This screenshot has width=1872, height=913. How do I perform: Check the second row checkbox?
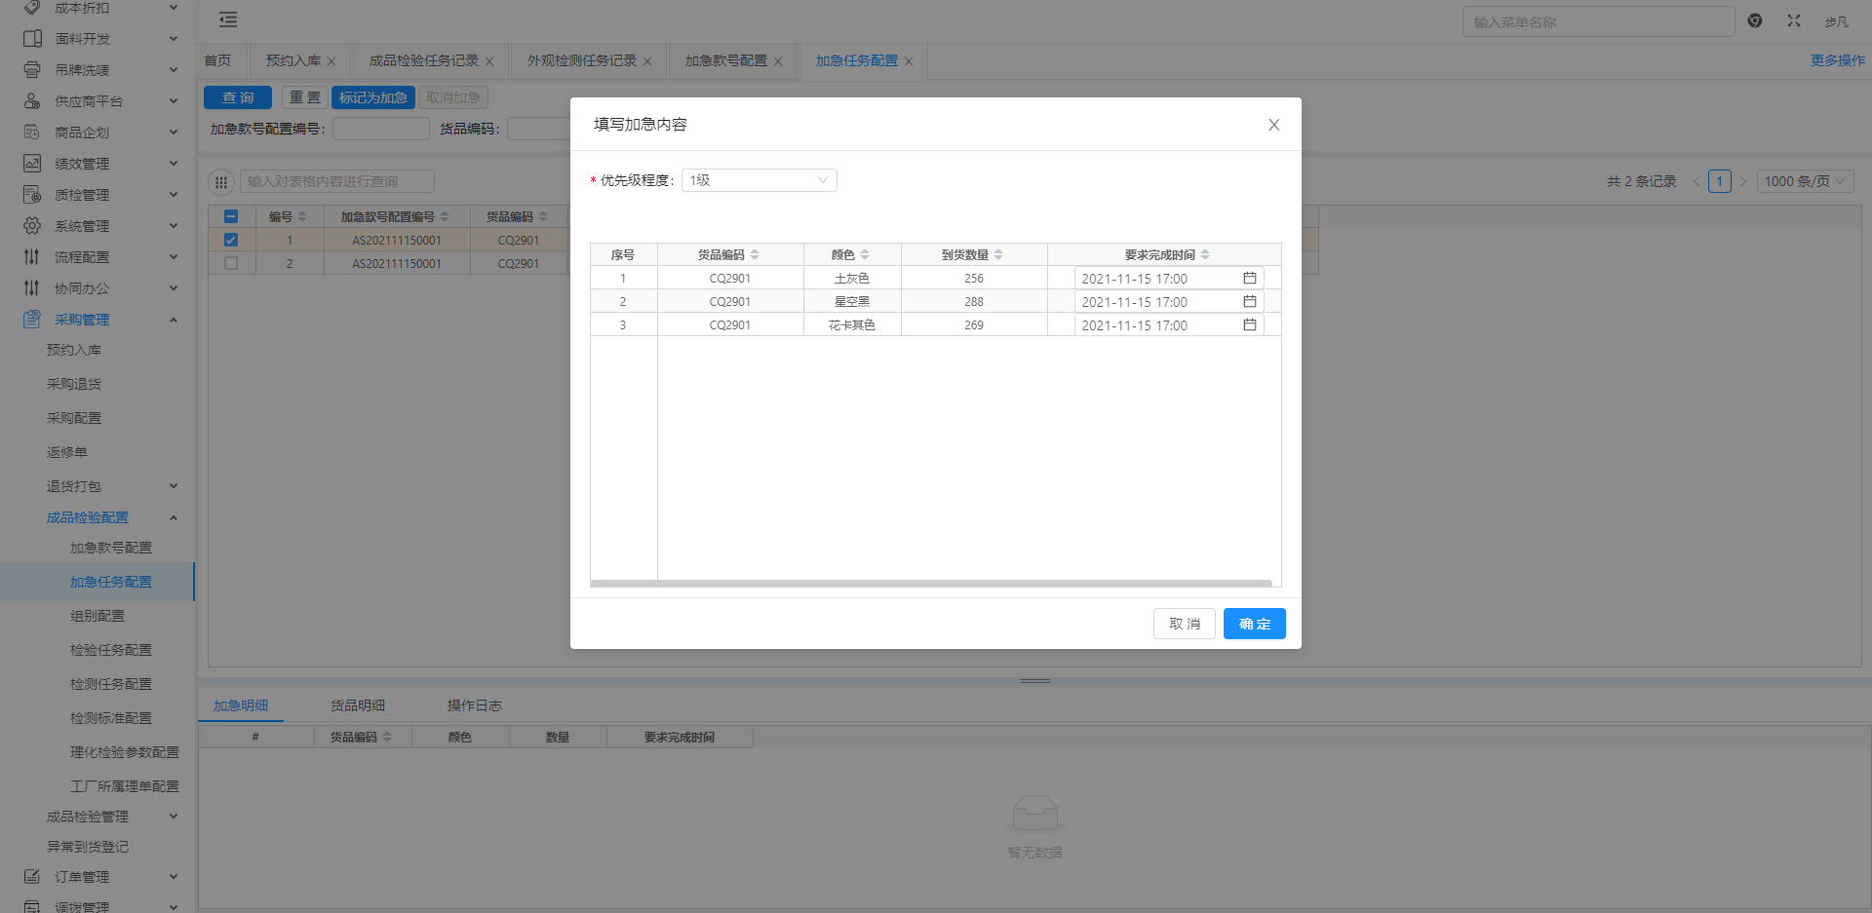click(231, 263)
